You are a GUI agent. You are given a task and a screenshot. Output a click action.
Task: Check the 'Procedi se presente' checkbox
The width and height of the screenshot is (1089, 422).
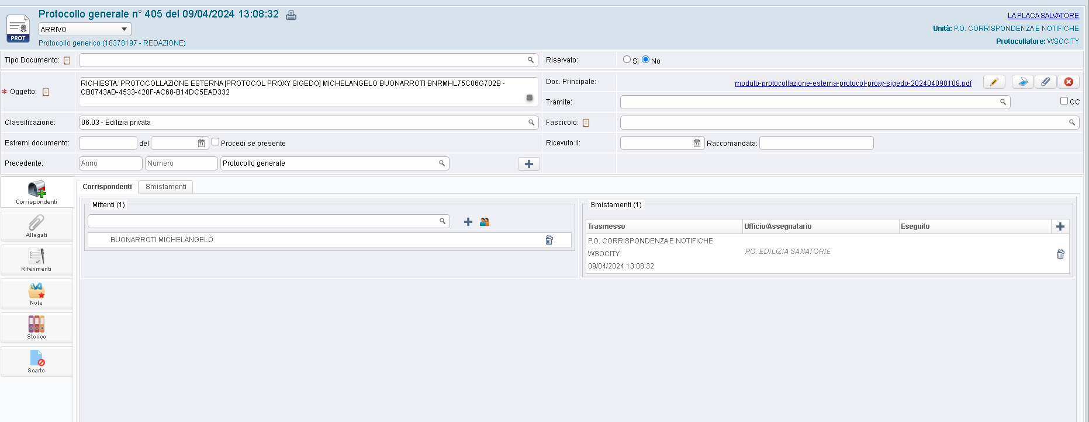215,142
